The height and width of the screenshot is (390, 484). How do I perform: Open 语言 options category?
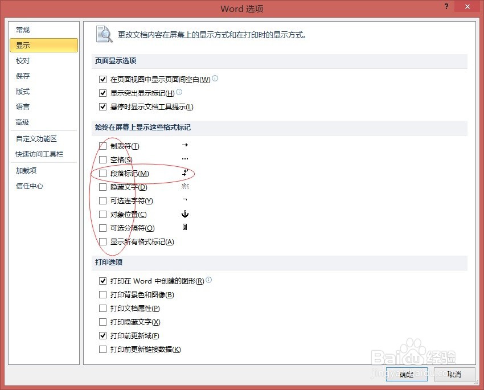(x=43, y=107)
